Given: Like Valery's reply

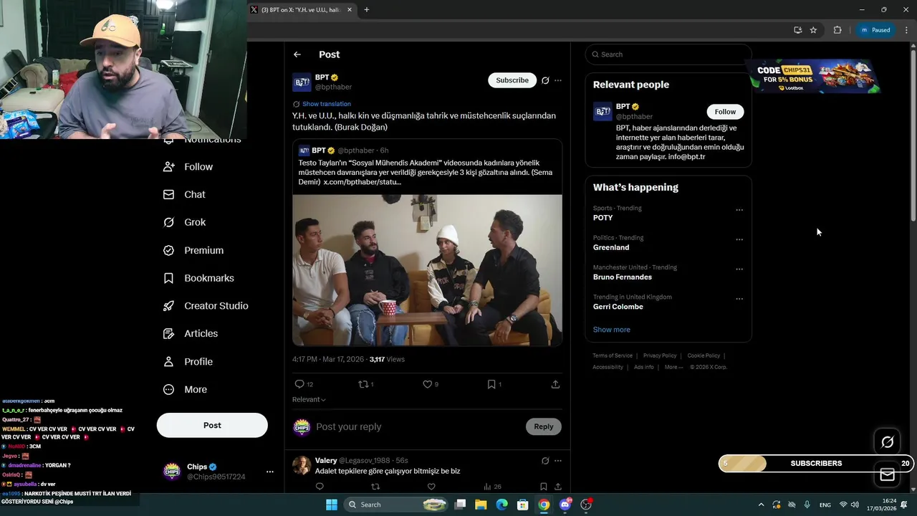Looking at the screenshot, I should pyautogui.click(x=431, y=487).
